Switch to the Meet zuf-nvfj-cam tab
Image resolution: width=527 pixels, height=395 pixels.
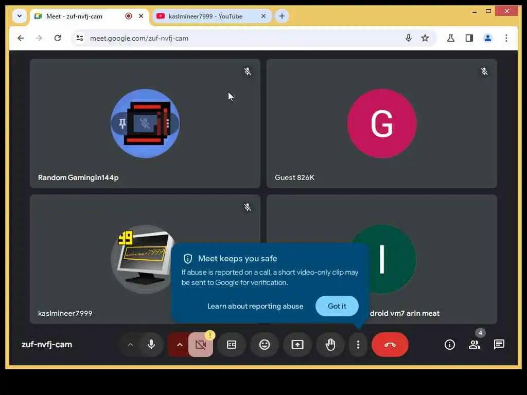89,16
